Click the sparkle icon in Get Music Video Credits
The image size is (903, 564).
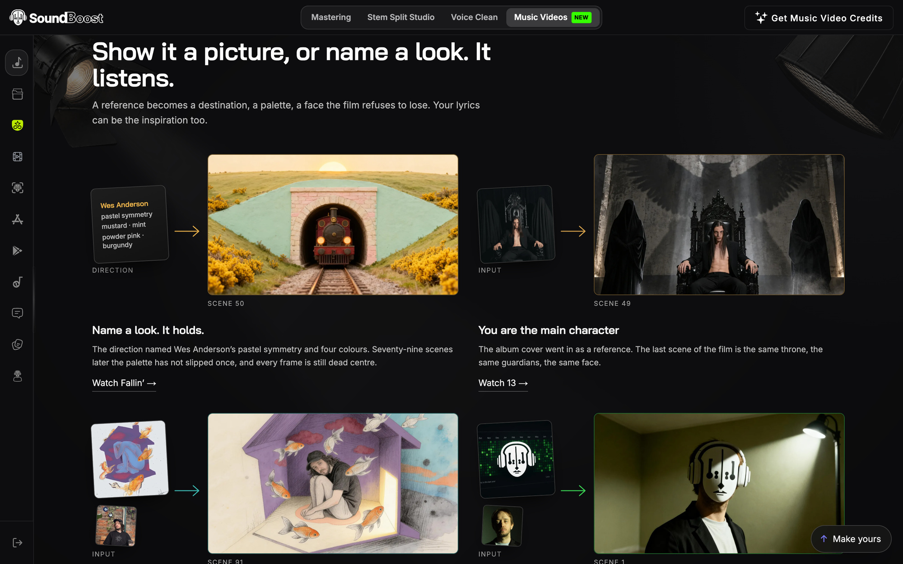click(x=761, y=18)
